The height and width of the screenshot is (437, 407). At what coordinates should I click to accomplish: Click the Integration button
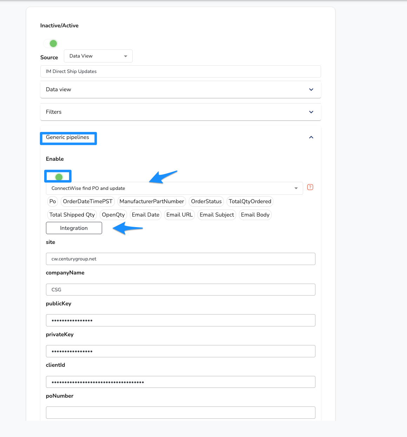point(74,228)
